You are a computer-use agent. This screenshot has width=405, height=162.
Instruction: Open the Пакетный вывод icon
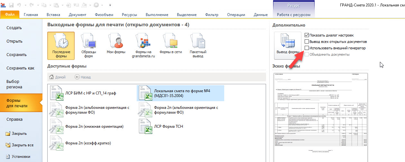pos(198,45)
